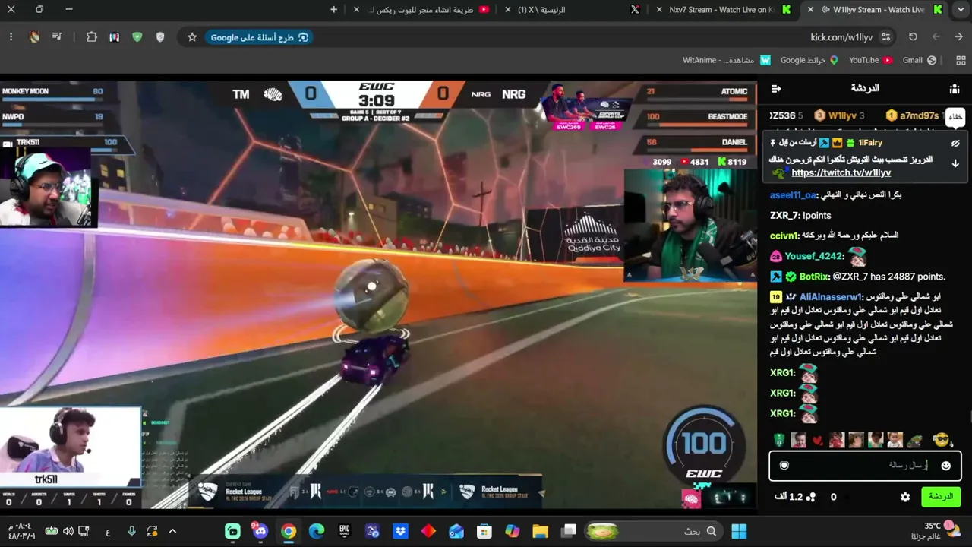972x547 pixels.
Task: Show hidden system tray icons
Action: tap(172, 531)
